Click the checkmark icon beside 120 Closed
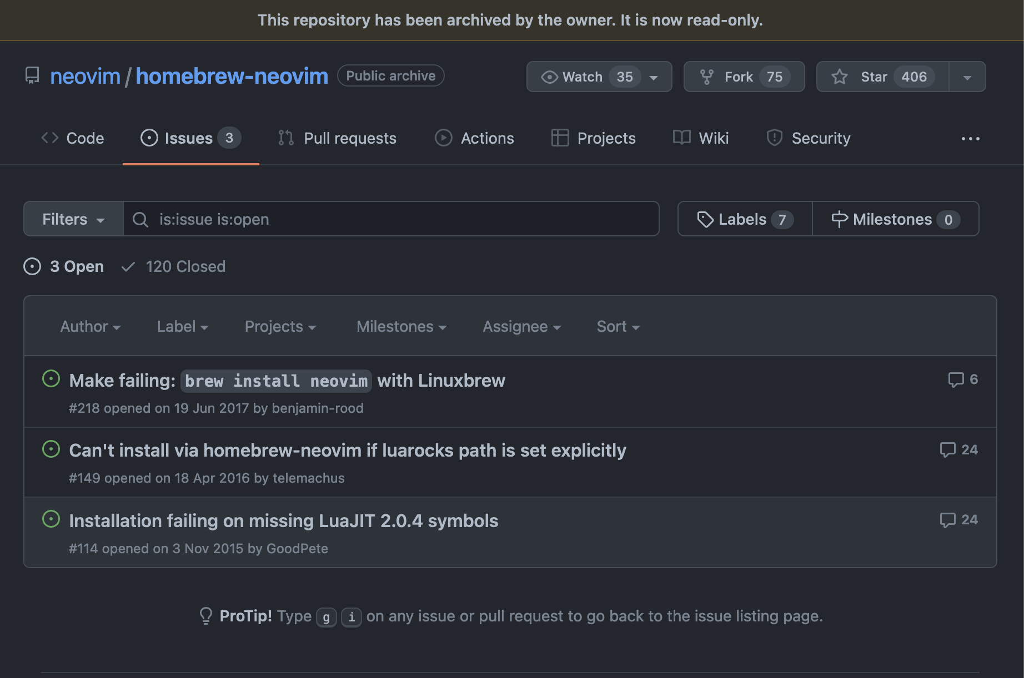Screen dimensions: 1024x678 tap(128, 267)
